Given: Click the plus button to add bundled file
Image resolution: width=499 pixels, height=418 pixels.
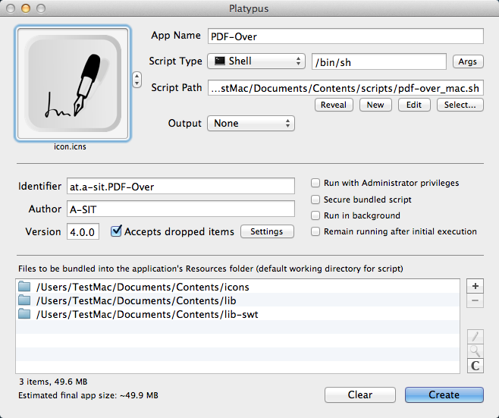Looking at the screenshot, I should pyautogui.click(x=475, y=286).
